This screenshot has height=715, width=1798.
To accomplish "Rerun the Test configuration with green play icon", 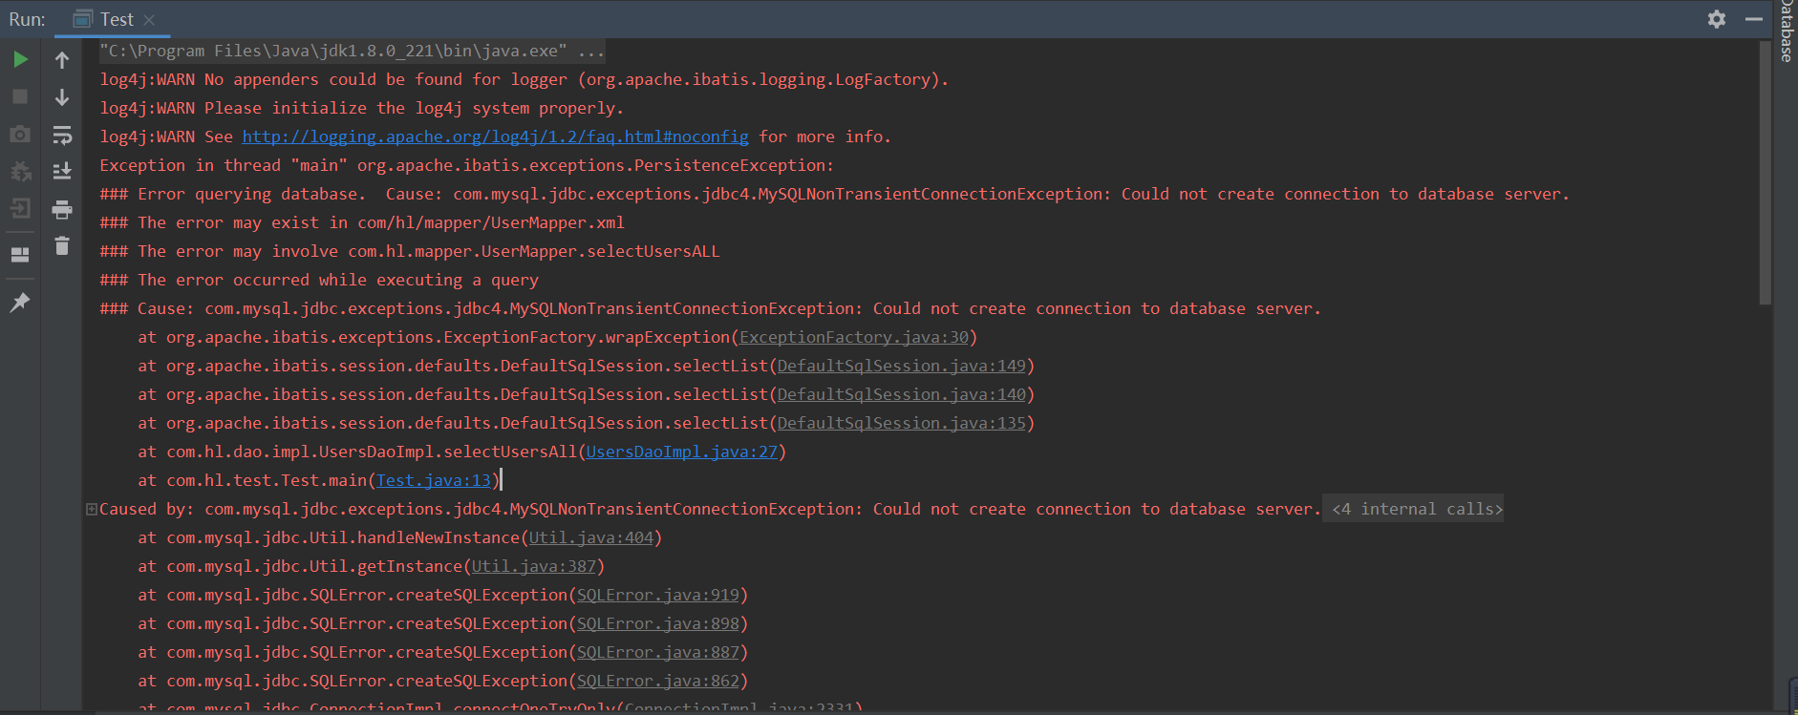I will (20, 59).
